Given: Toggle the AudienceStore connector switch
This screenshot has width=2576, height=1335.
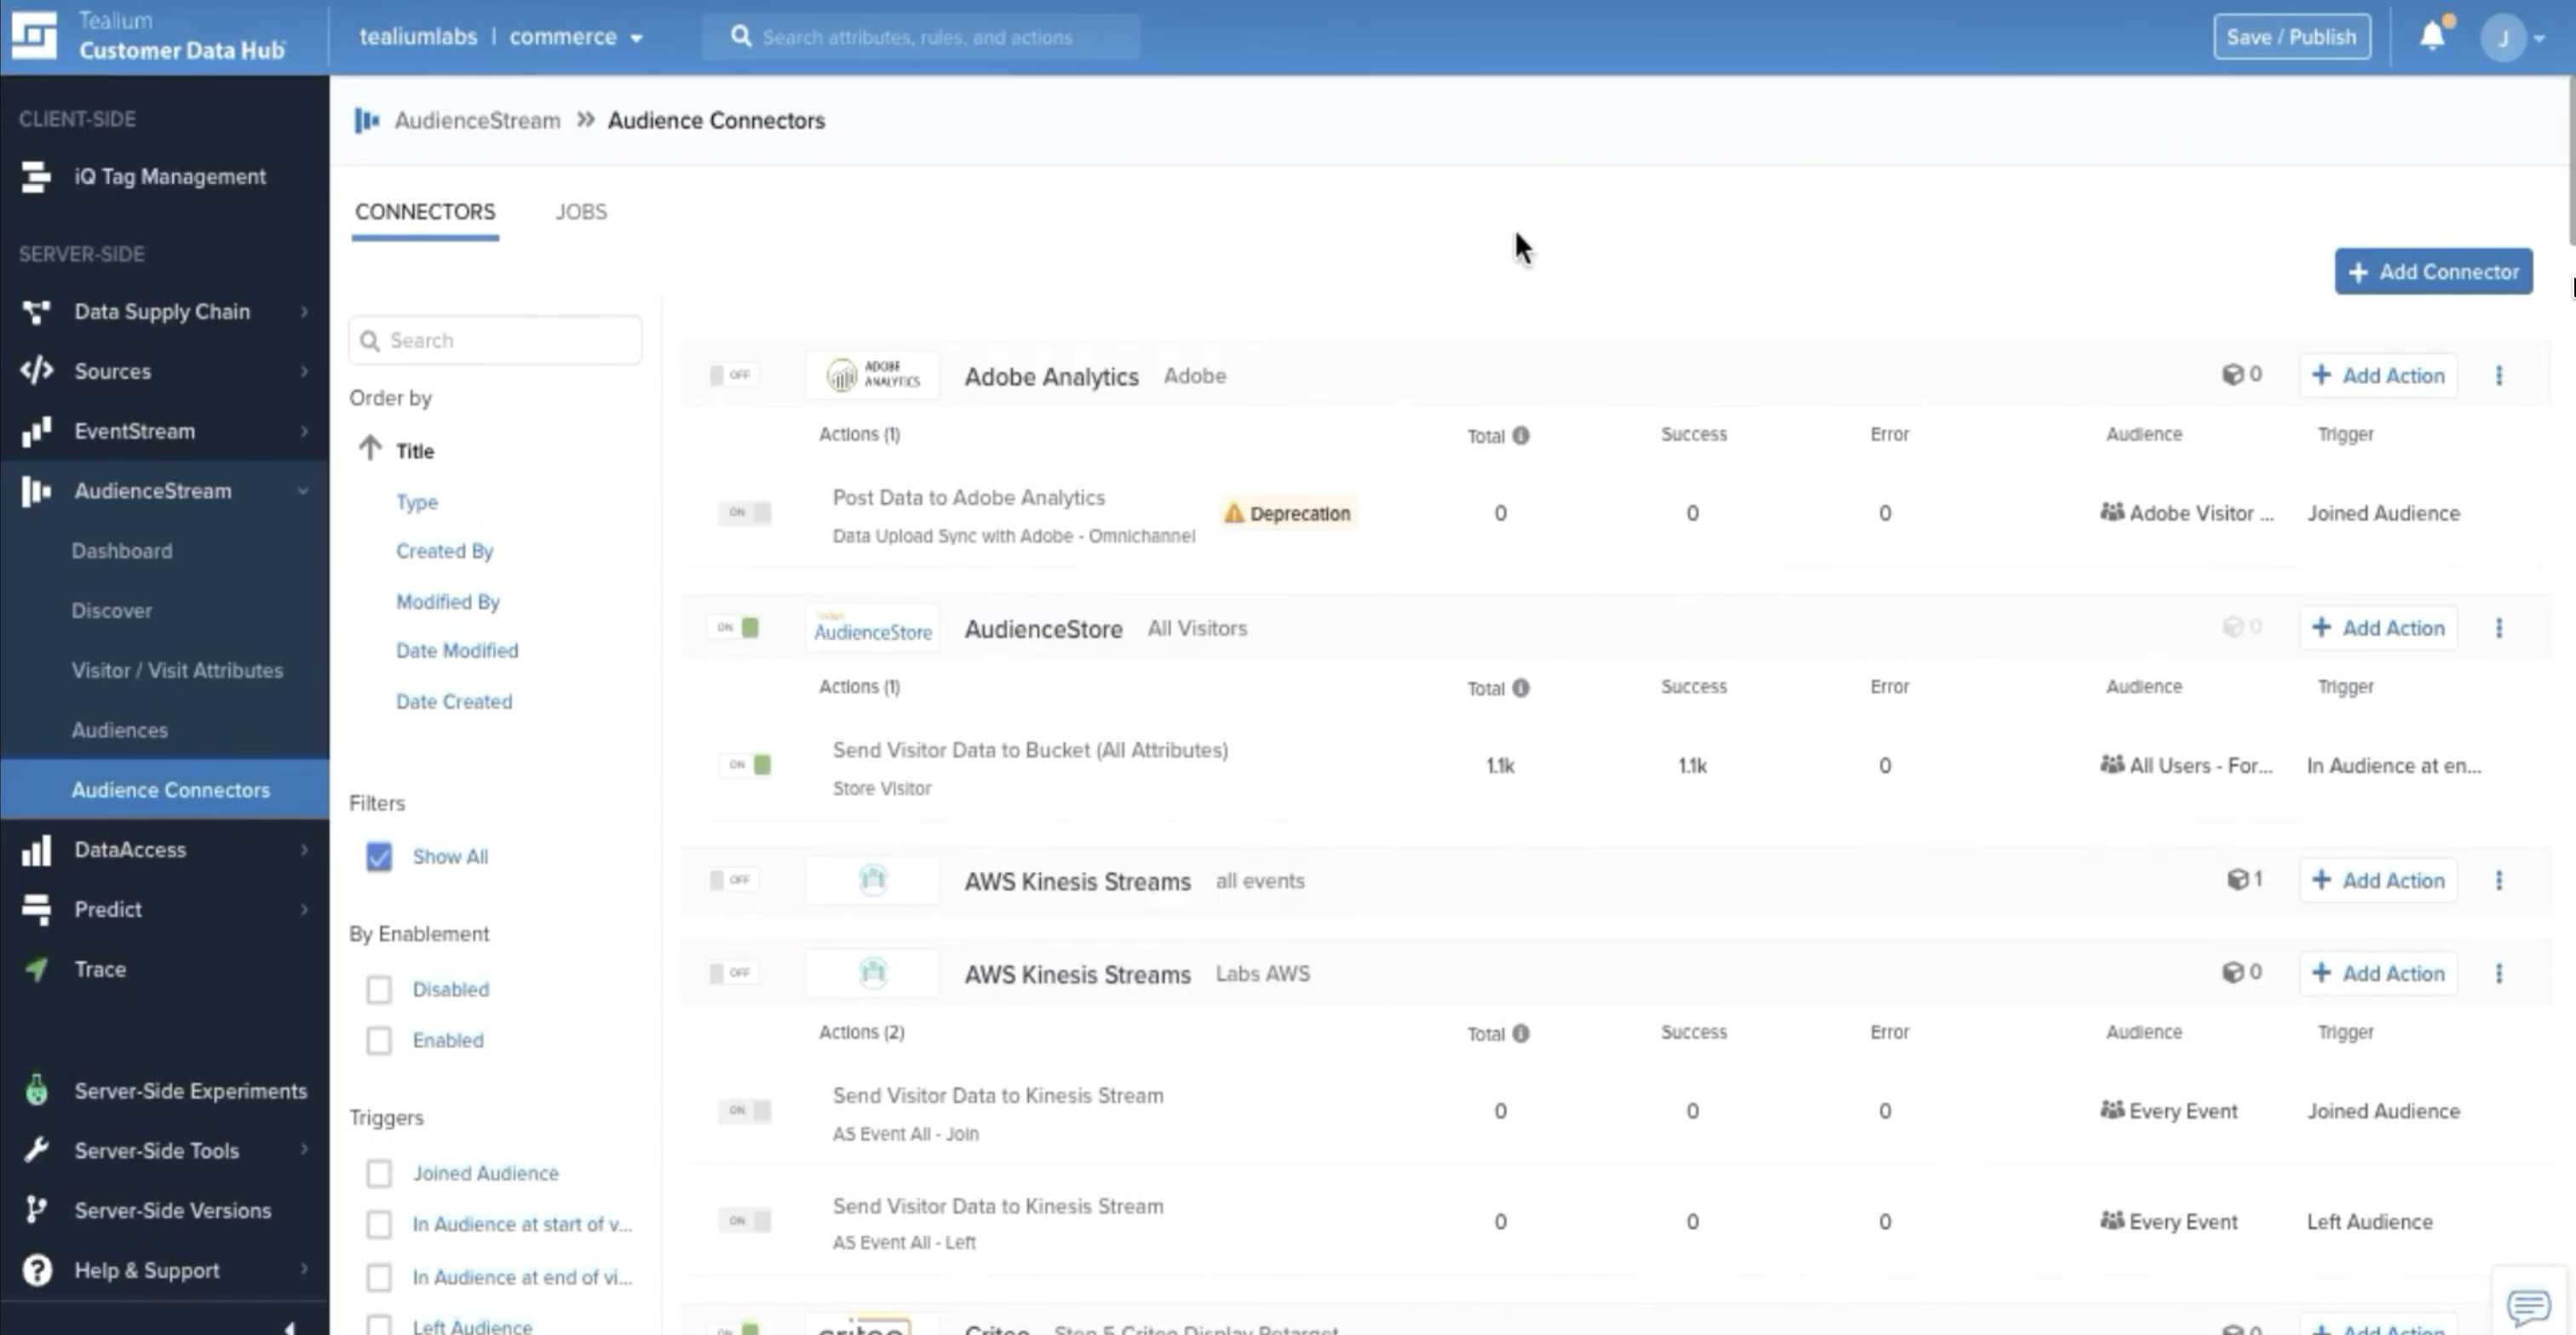Looking at the screenshot, I should (x=734, y=627).
